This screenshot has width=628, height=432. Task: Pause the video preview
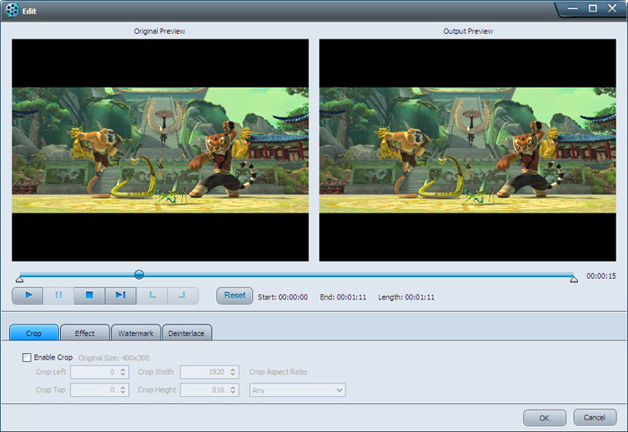59,295
